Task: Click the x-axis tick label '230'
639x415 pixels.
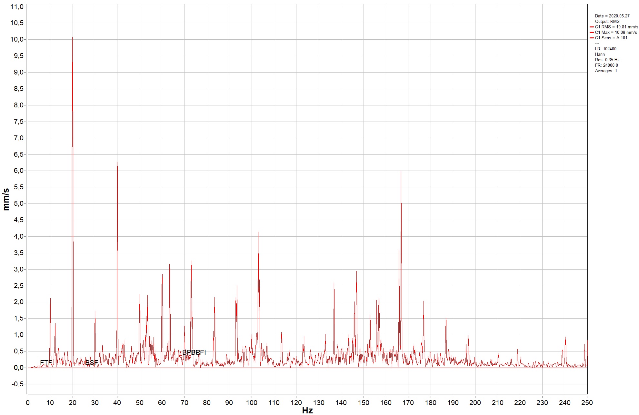Action: pos(542,402)
